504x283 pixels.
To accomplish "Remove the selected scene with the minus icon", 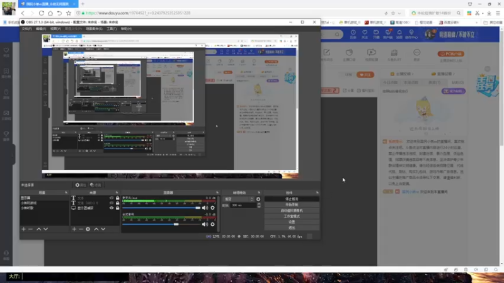I will pyautogui.click(x=30, y=229).
